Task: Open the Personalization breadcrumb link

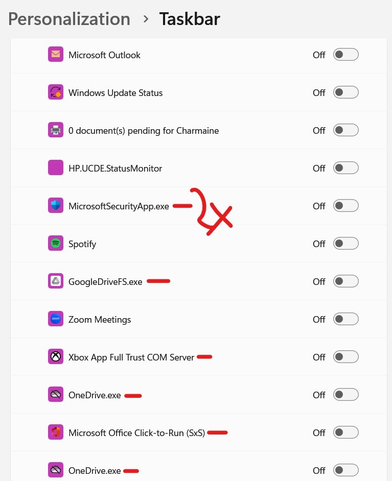Action: coord(69,19)
